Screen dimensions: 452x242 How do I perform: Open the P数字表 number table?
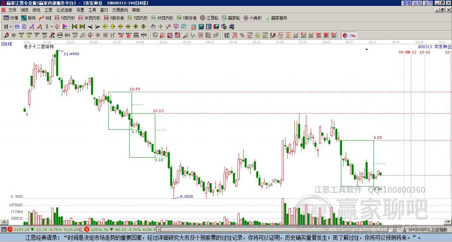pos(114,18)
